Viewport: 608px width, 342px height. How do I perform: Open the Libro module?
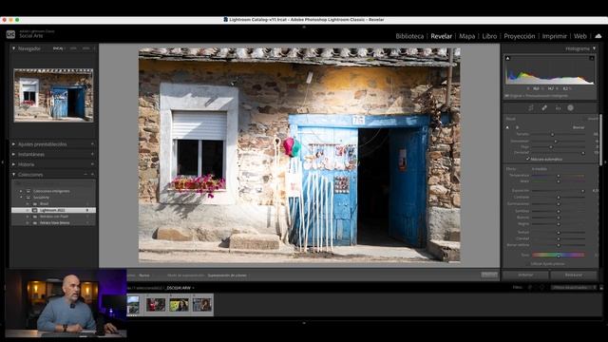[x=489, y=36]
